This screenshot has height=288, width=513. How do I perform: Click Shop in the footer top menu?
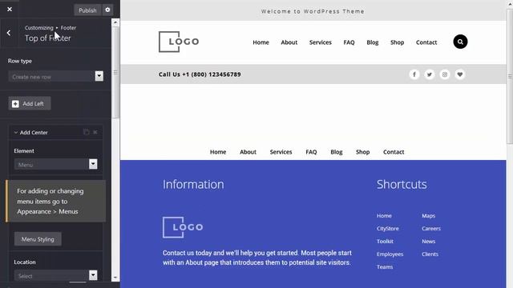pyautogui.click(x=362, y=152)
